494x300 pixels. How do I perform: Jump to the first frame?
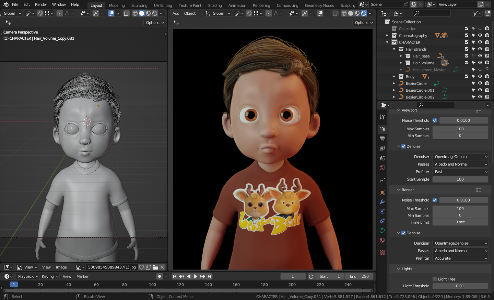coord(175,276)
